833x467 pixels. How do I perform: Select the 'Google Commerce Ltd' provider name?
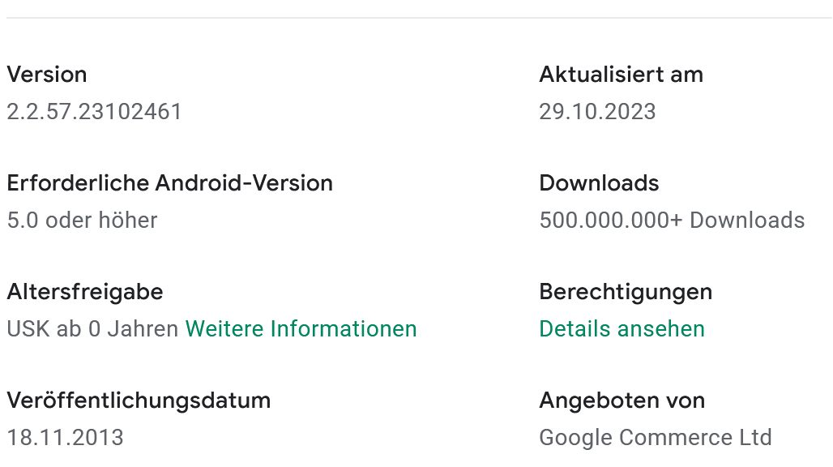(x=655, y=438)
